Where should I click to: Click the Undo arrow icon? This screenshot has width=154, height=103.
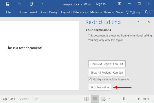click(20, 4)
